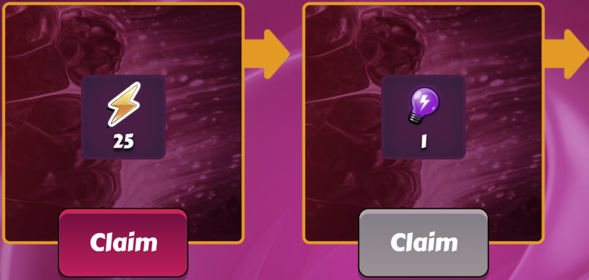Select the dark tile holding the lightning bolt
589x280 pixels.
124,117
